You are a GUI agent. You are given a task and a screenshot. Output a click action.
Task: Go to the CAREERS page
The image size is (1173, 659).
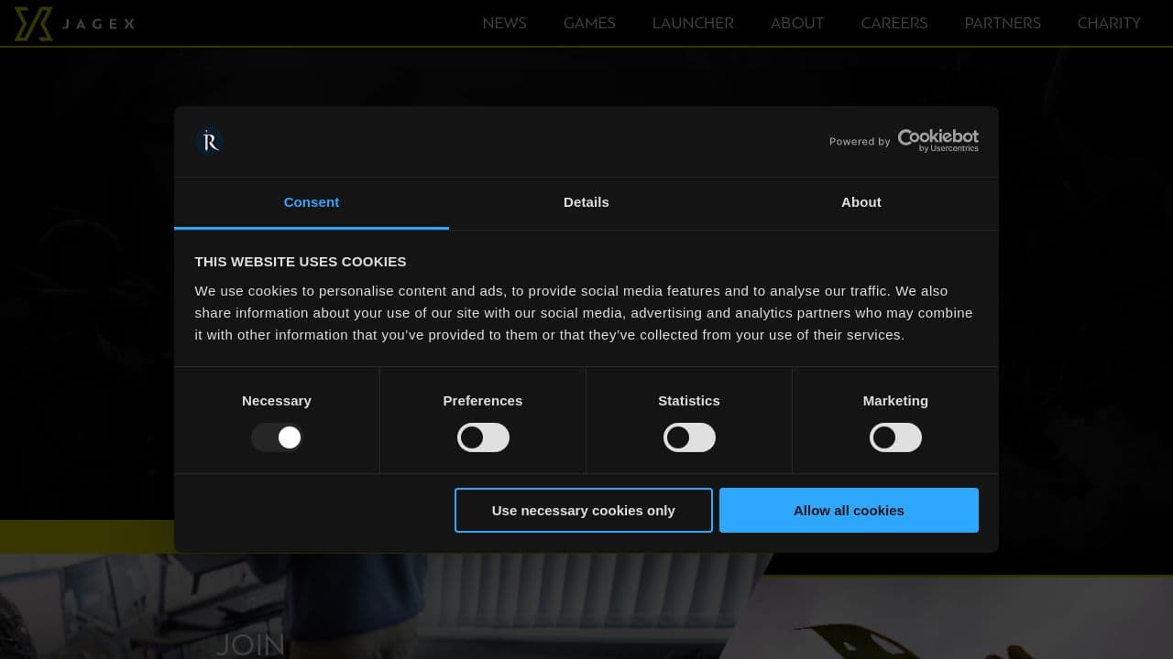point(894,23)
